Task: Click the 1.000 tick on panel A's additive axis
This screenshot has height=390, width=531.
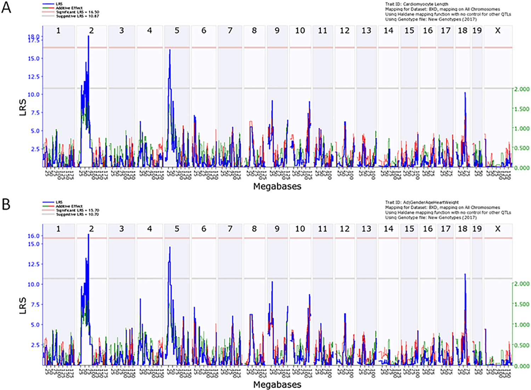Action: [x=522, y=129]
